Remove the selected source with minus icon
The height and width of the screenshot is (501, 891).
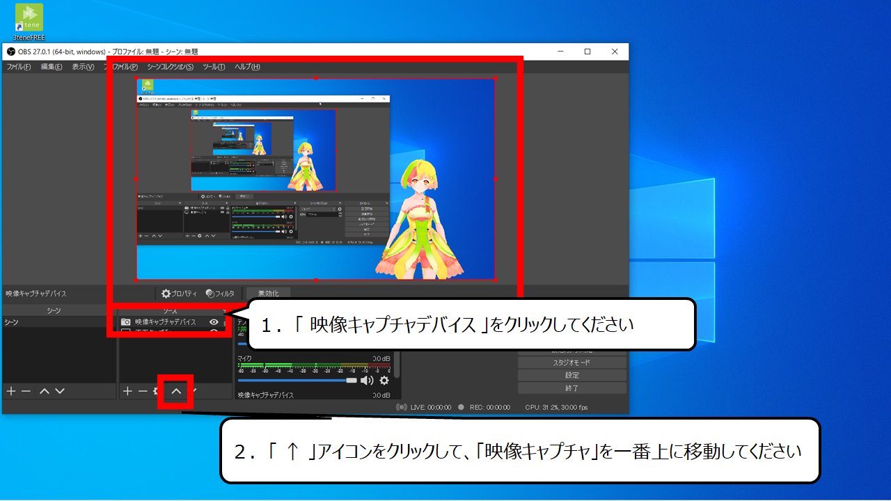coord(143,392)
